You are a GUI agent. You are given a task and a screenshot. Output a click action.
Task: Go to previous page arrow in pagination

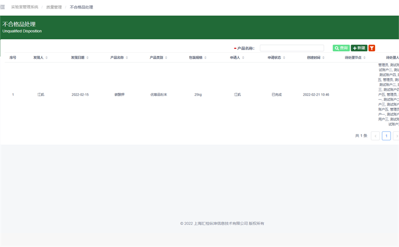tap(375, 135)
